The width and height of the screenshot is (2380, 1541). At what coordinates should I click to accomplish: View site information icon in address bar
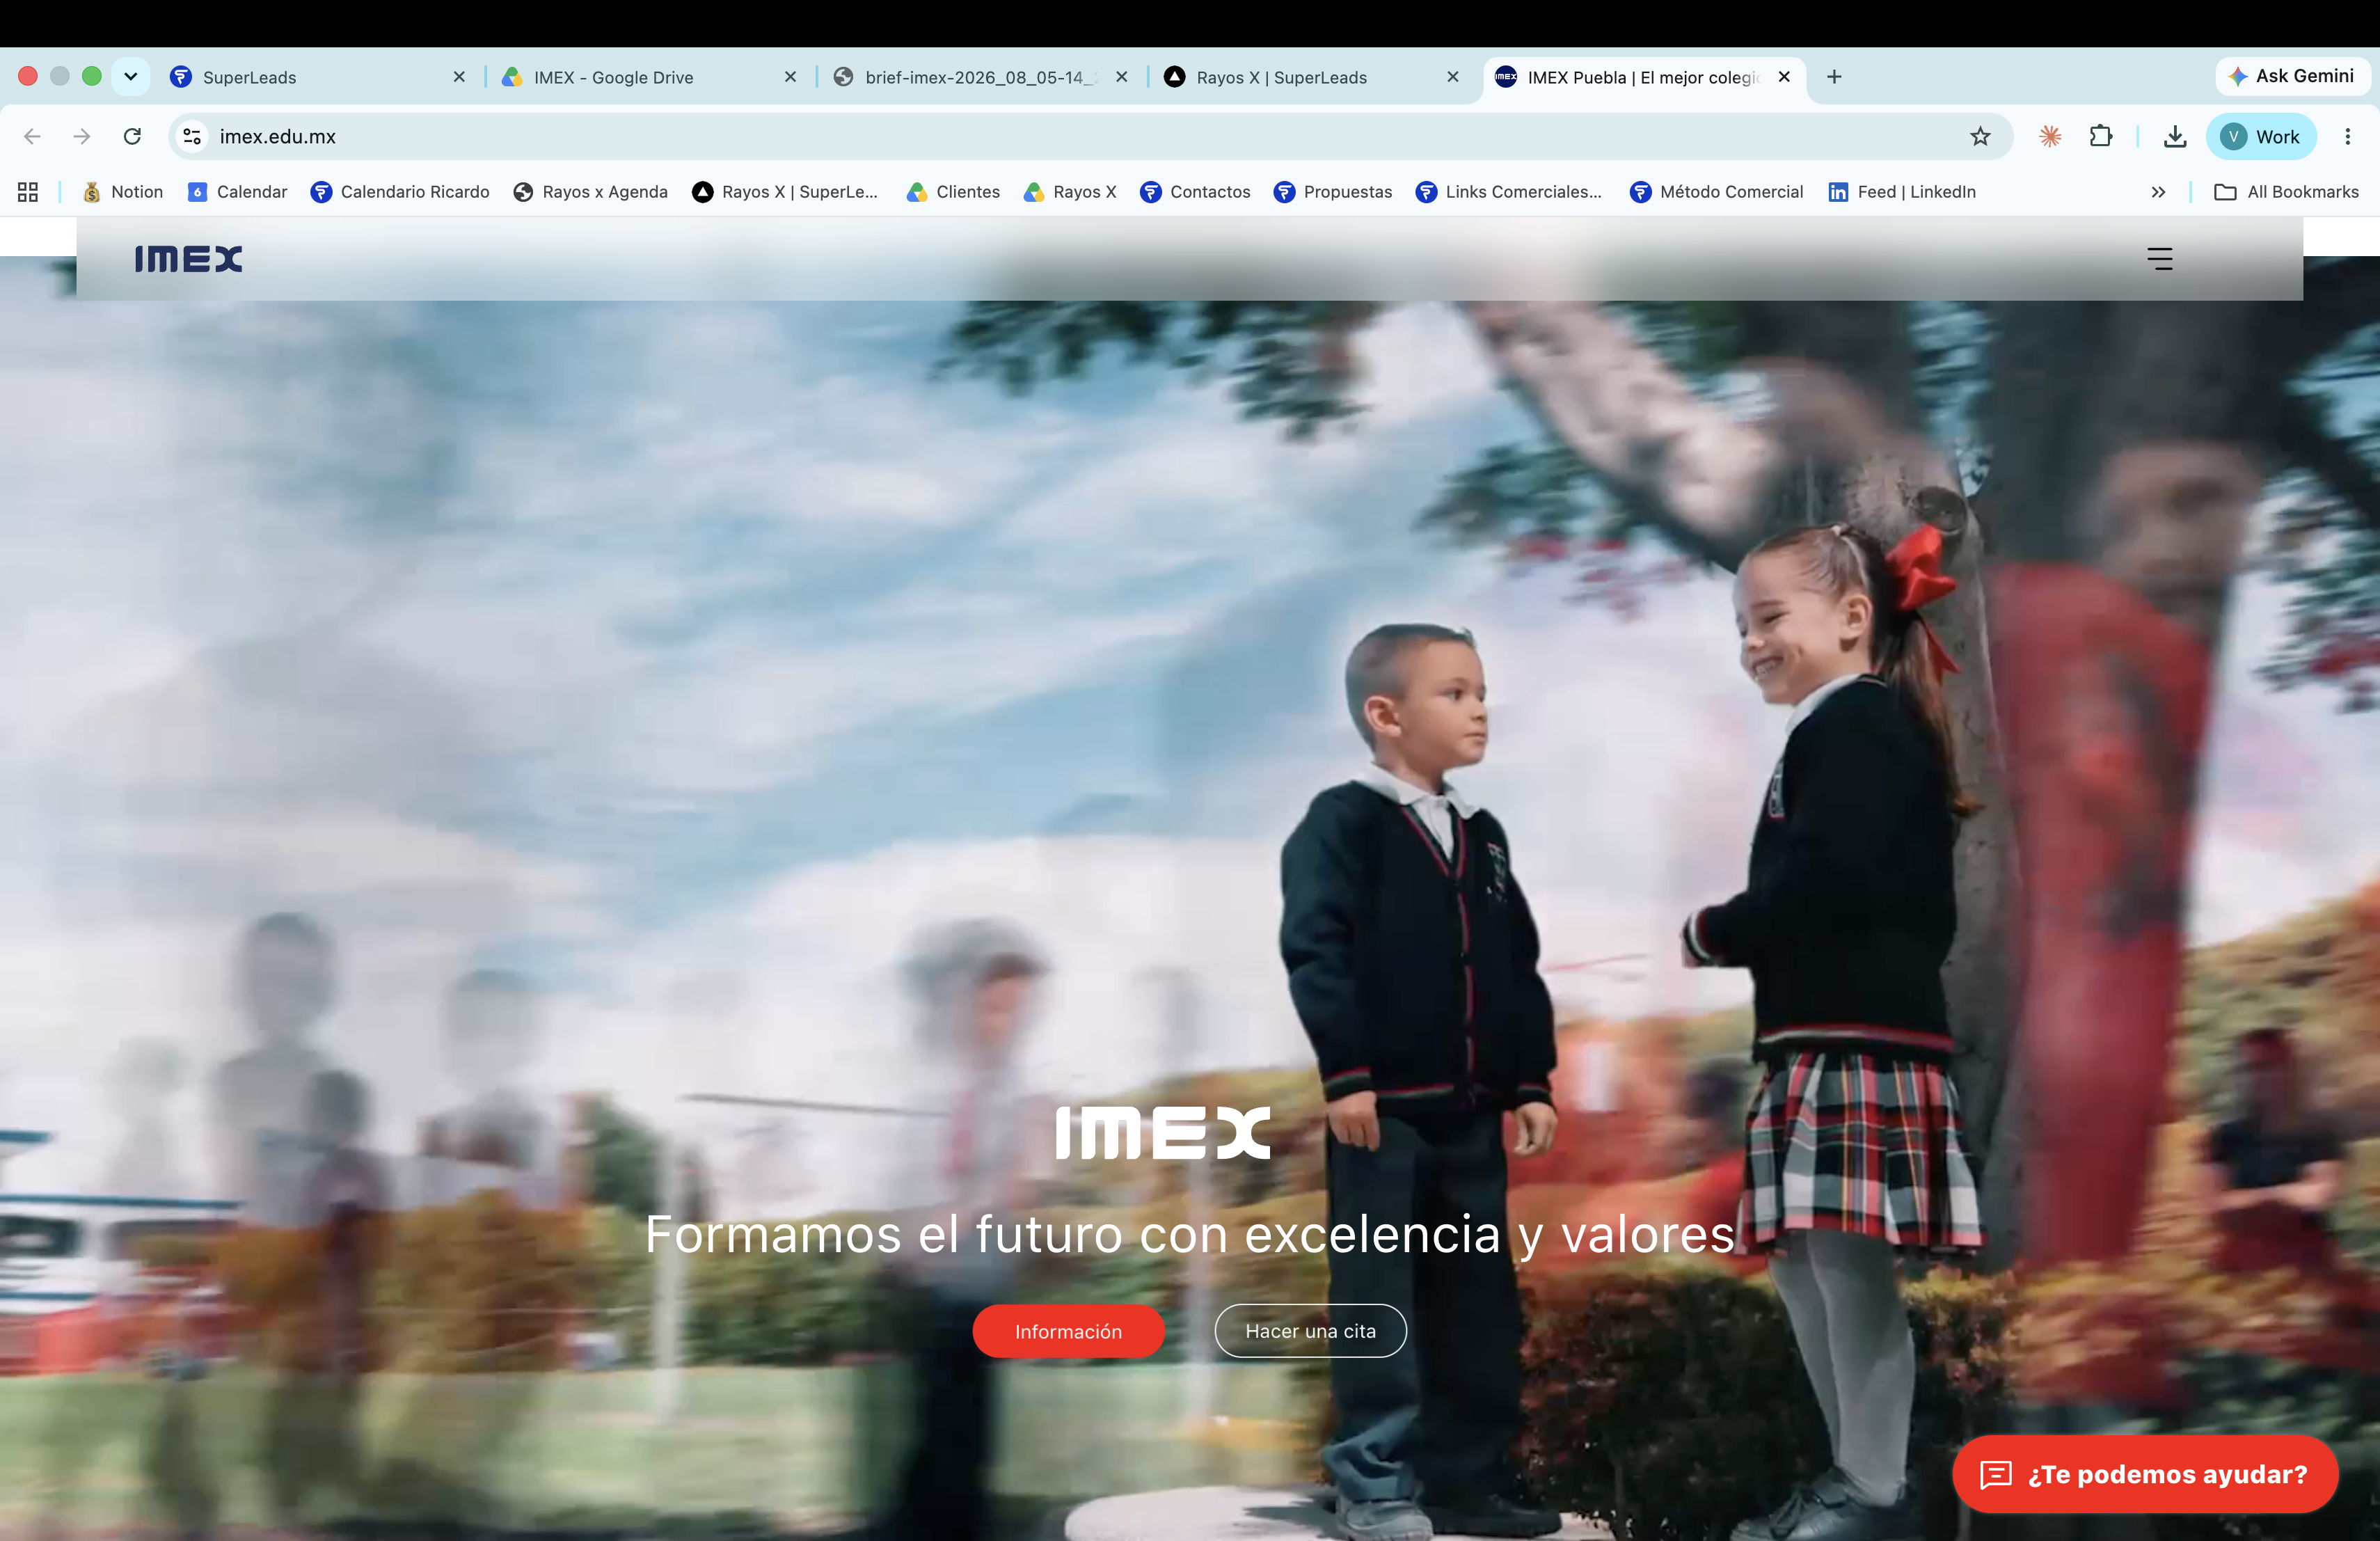192,136
